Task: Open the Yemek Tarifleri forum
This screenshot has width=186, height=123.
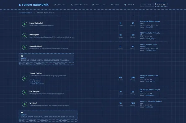Action: click(36, 73)
